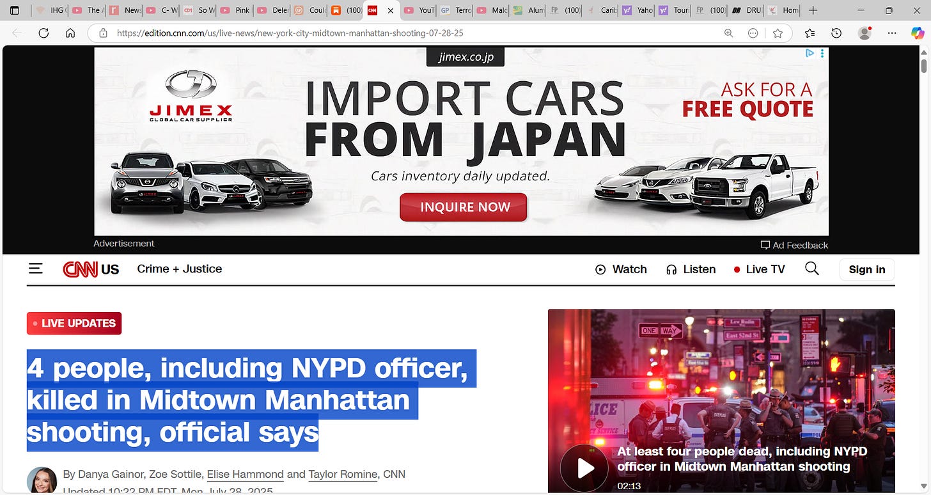Switch to the 'YouT' tab

click(419, 10)
